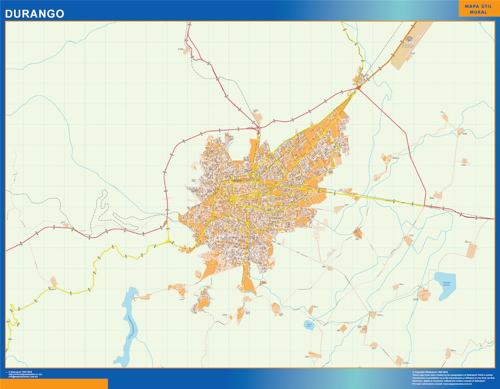Click the 'For more information consult' footer line
Screen dimensions: 500x389
(x=442, y=384)
